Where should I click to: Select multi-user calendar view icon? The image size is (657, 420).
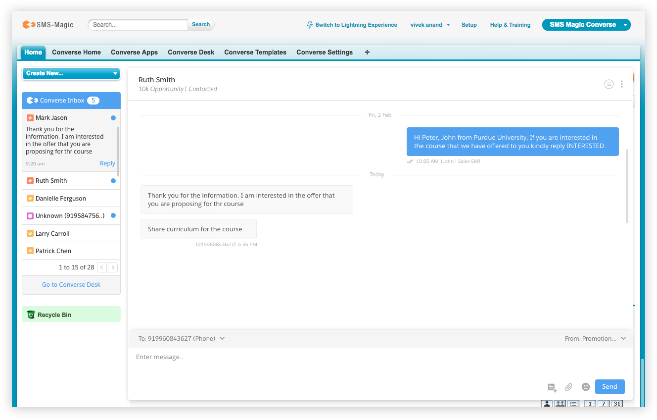pos(560,404)
